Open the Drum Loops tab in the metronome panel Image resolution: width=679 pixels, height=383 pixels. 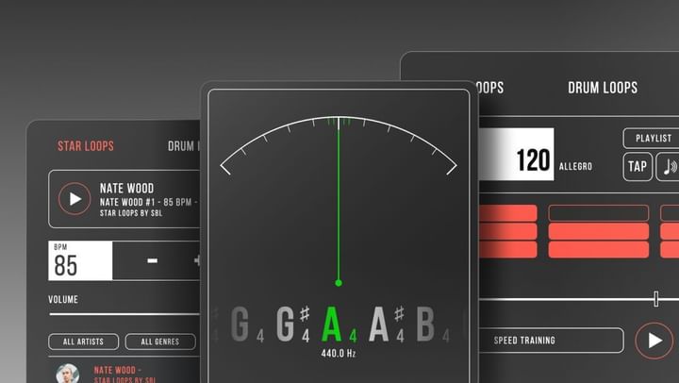coord(603,88)
